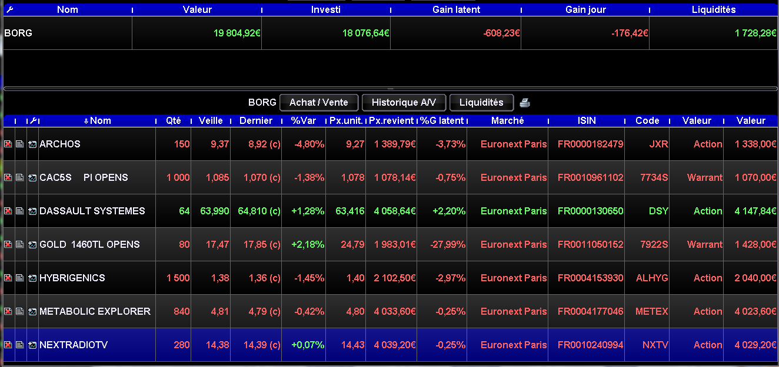This screenshot has width=779, height=367.
Task: Select the ARCHOS row name
Action: point(60,144)
